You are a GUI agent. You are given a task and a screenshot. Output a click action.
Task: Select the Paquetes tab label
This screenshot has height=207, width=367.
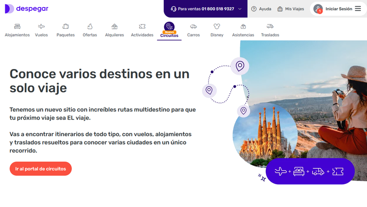click(66, 35)
